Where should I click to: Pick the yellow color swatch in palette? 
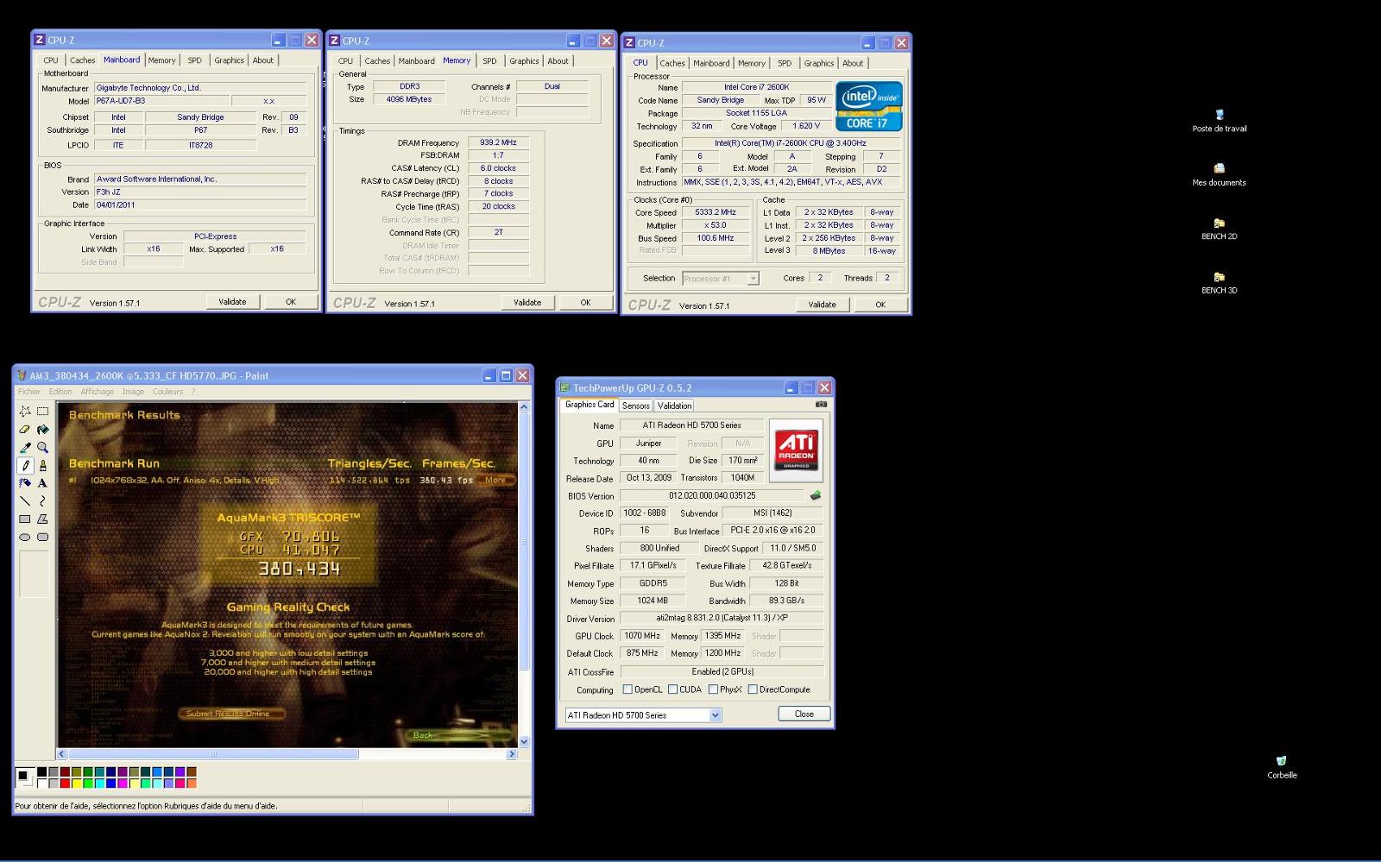(x=76, y=783)
